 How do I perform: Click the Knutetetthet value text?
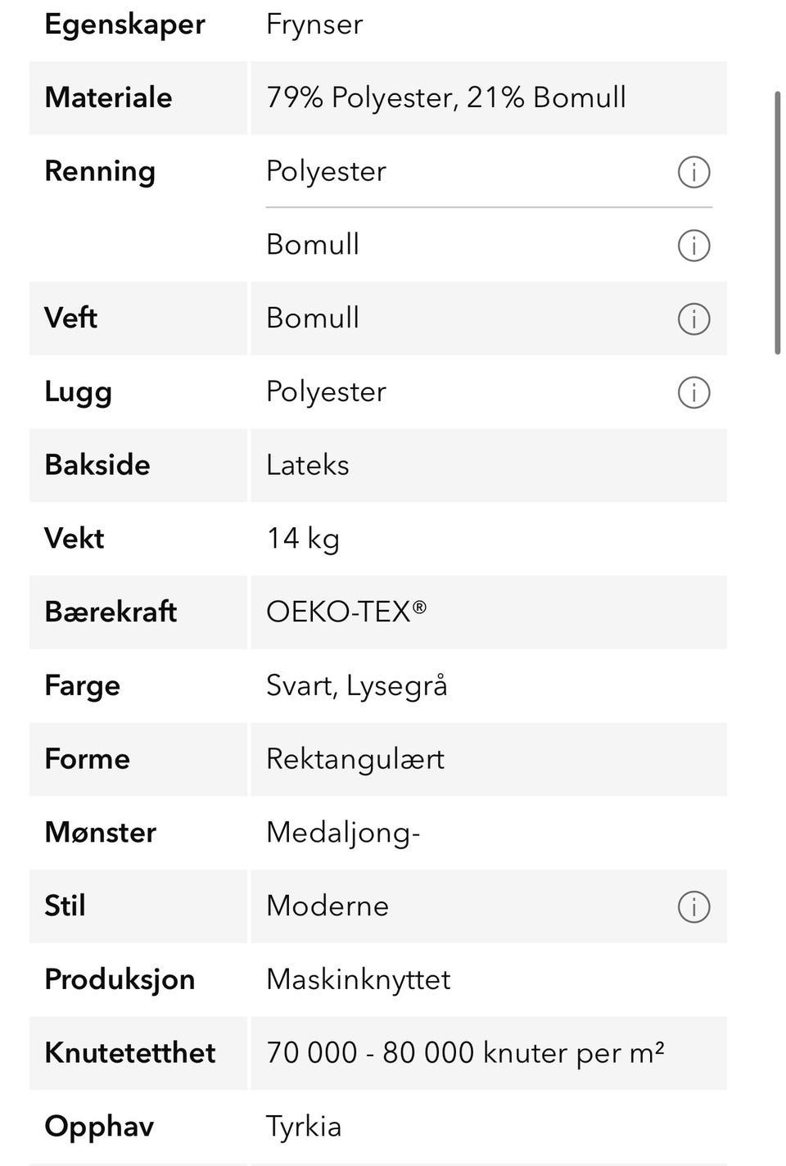tap(465, 1052)
